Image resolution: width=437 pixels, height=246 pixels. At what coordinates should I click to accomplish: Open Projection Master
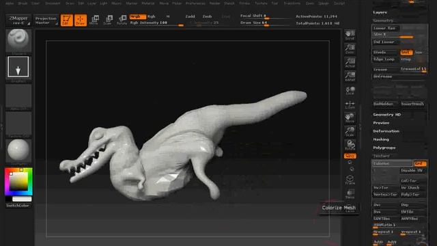coord(46,20)
